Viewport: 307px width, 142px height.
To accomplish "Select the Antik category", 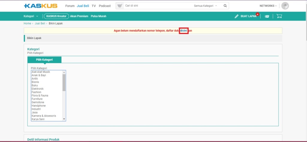I will (47, 79).
